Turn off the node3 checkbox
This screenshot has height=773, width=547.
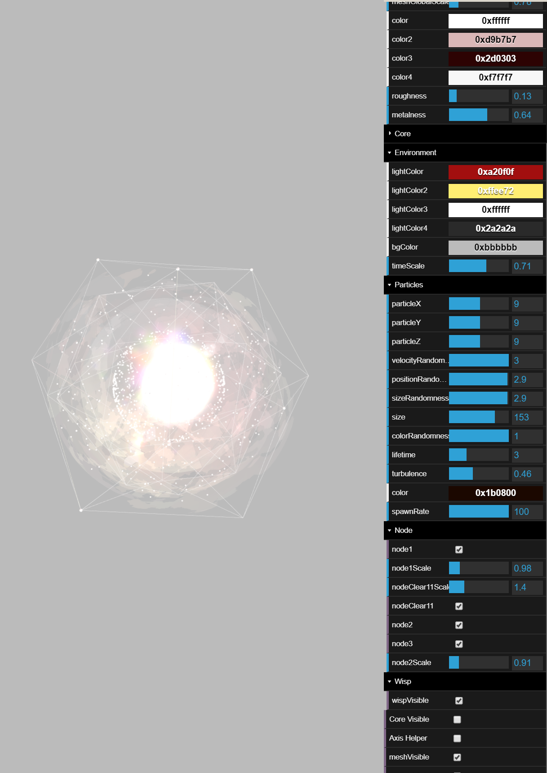[x=459, y=644]
